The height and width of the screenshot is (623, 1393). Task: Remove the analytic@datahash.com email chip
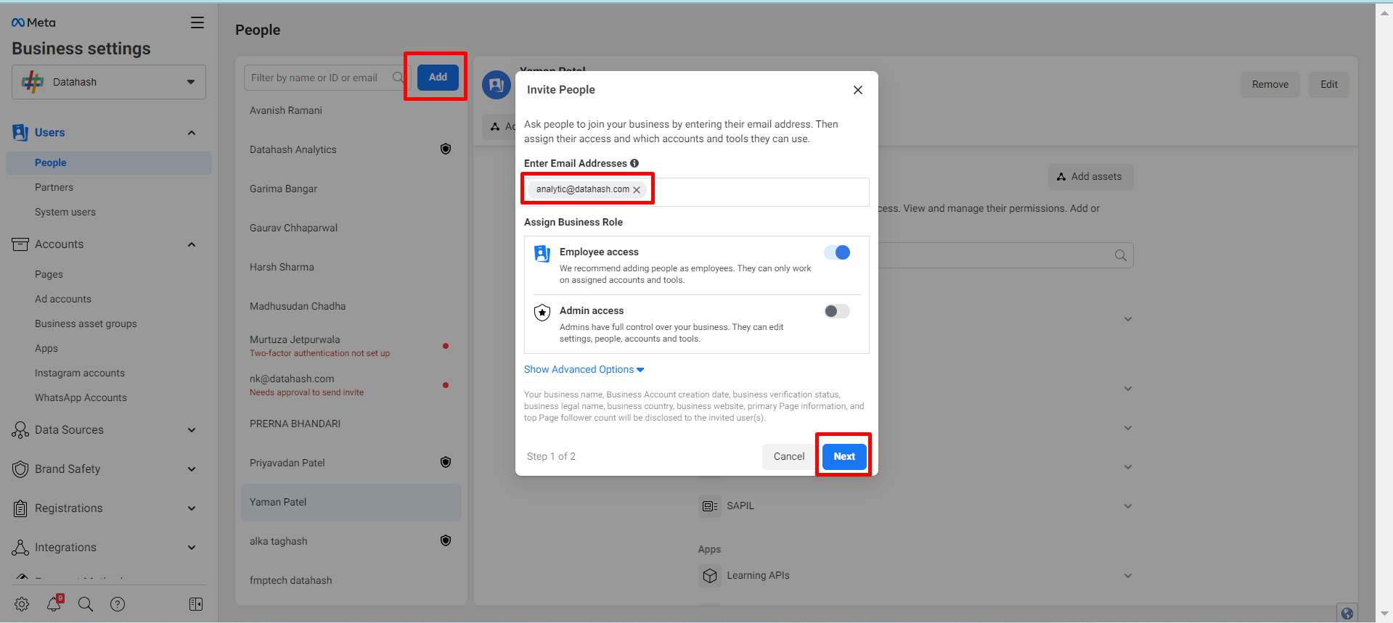point(637,190)
